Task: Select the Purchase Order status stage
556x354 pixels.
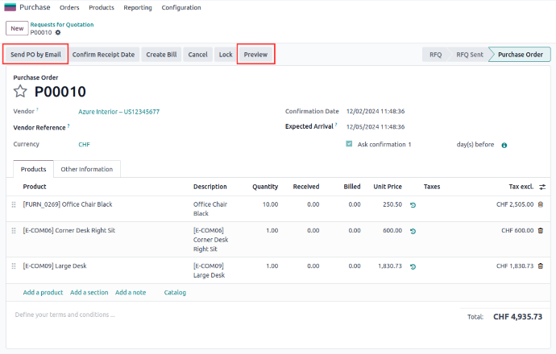Action: [521, 55]
